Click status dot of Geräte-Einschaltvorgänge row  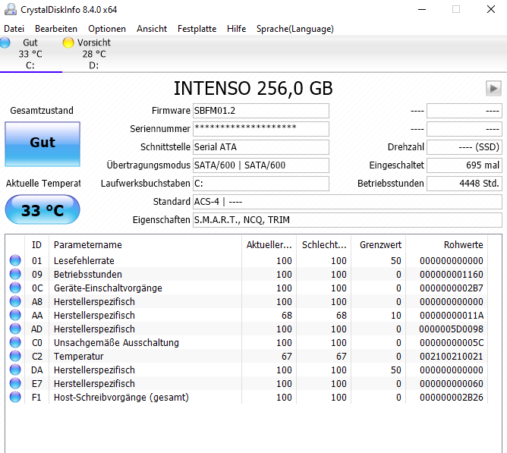tap(15, 288)
